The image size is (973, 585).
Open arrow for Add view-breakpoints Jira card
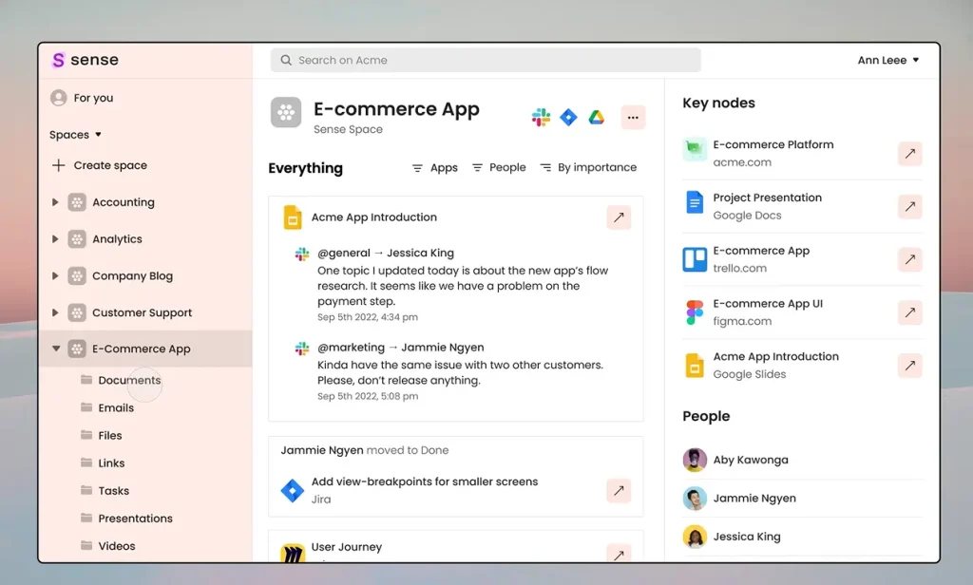619,490
